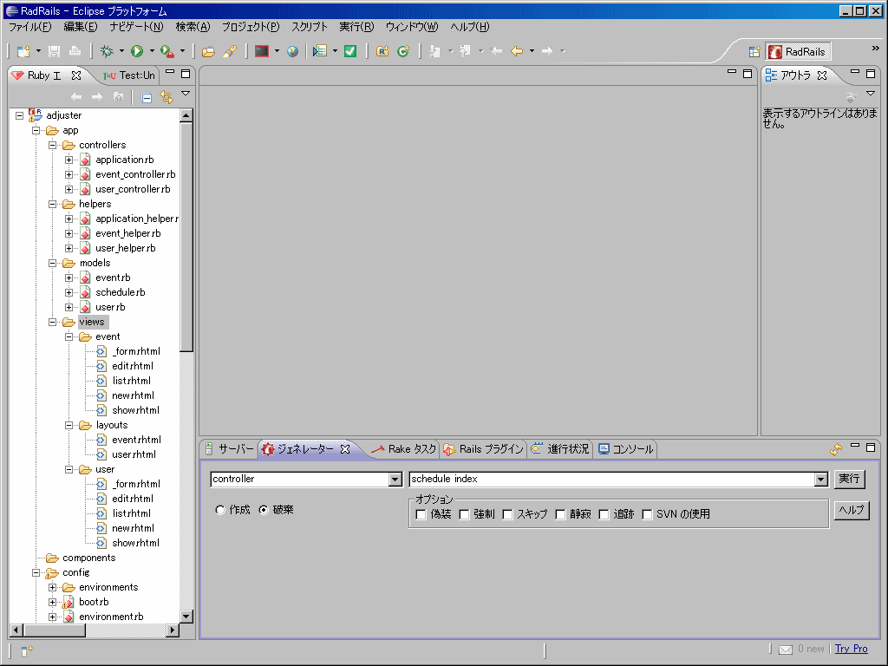The image size is (888, 666).
Task: Click the Debug toolbar icon
Action: coord(106,50)
